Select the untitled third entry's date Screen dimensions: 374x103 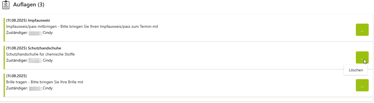click(x=16, y=76)
